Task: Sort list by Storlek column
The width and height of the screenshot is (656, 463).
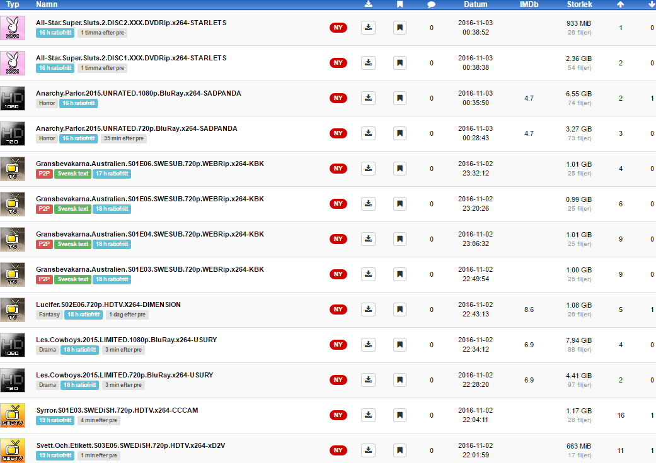Action: point(580,4)
